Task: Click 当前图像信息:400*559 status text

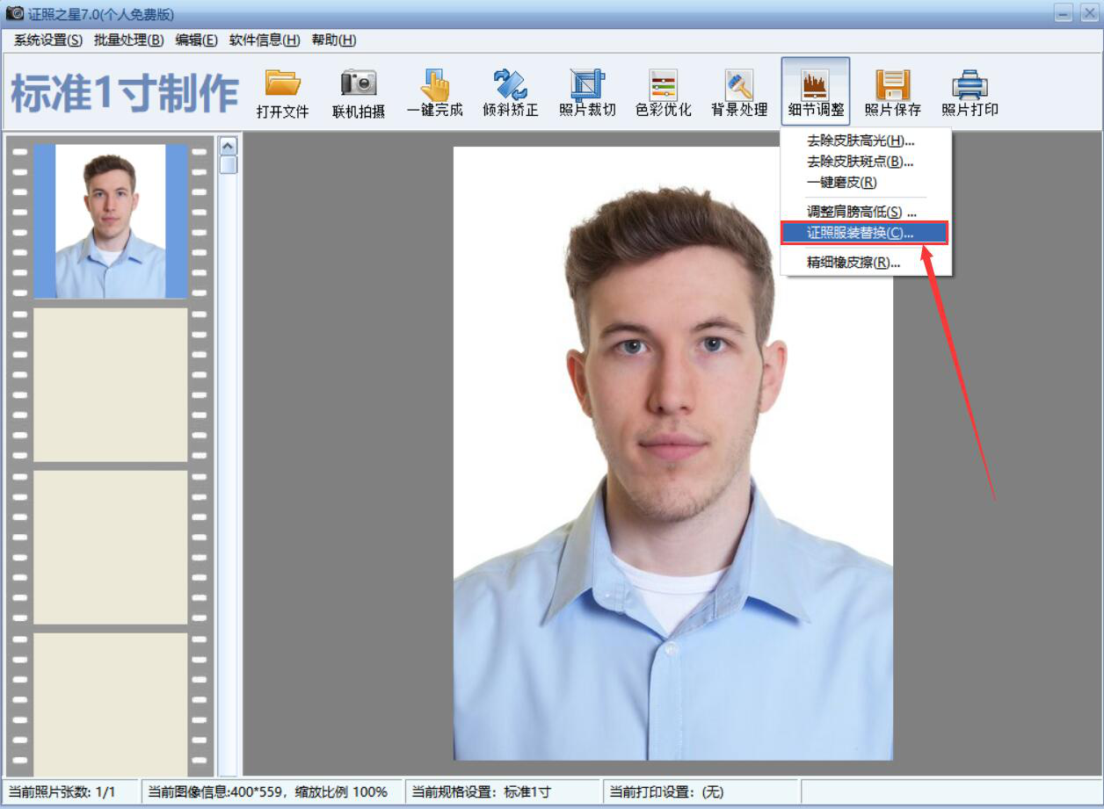Action: pyautogui.click(x=267, y=791)
